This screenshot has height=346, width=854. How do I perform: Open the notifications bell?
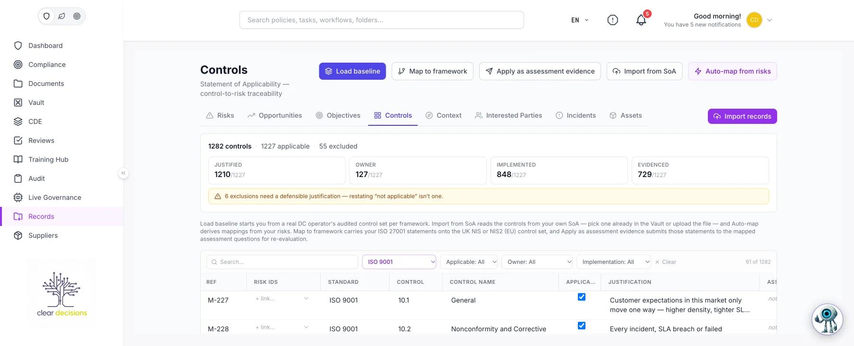pos(641,20)
